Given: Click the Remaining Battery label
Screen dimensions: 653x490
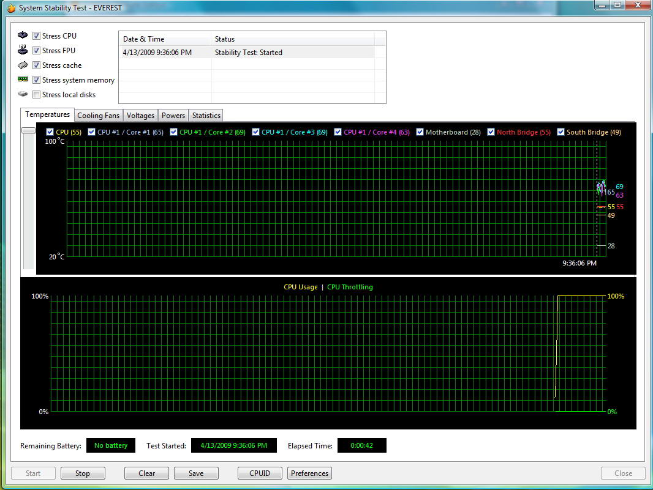Looking at the screenshot, I should 51,445.
